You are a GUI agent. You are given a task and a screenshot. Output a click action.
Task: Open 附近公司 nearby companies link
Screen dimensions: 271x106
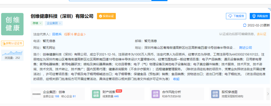(245, 48)
